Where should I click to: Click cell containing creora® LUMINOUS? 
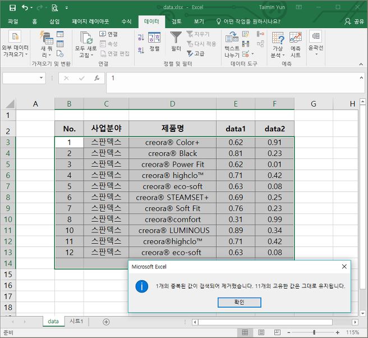[173, 230]
